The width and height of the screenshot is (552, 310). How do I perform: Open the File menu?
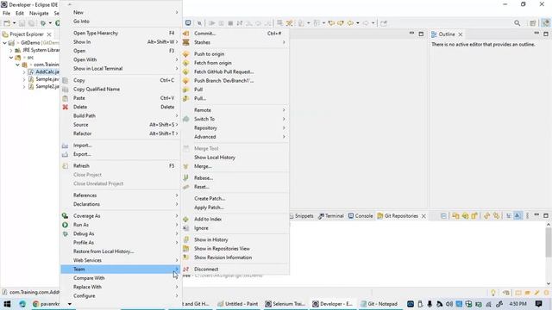click(6, 14)
